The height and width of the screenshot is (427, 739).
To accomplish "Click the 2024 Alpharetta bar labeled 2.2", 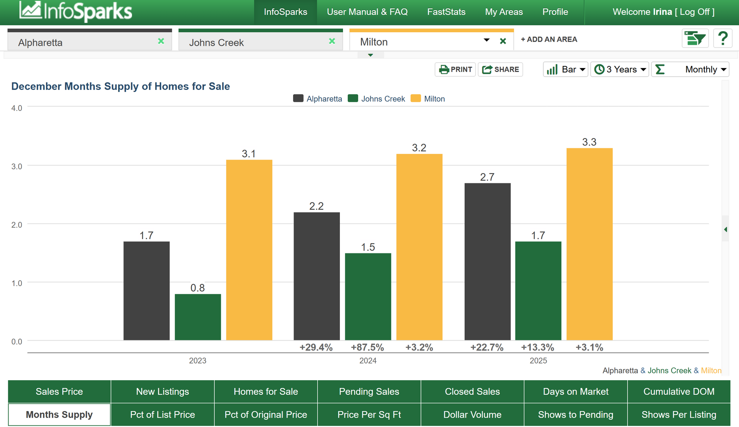I will 316,276.
